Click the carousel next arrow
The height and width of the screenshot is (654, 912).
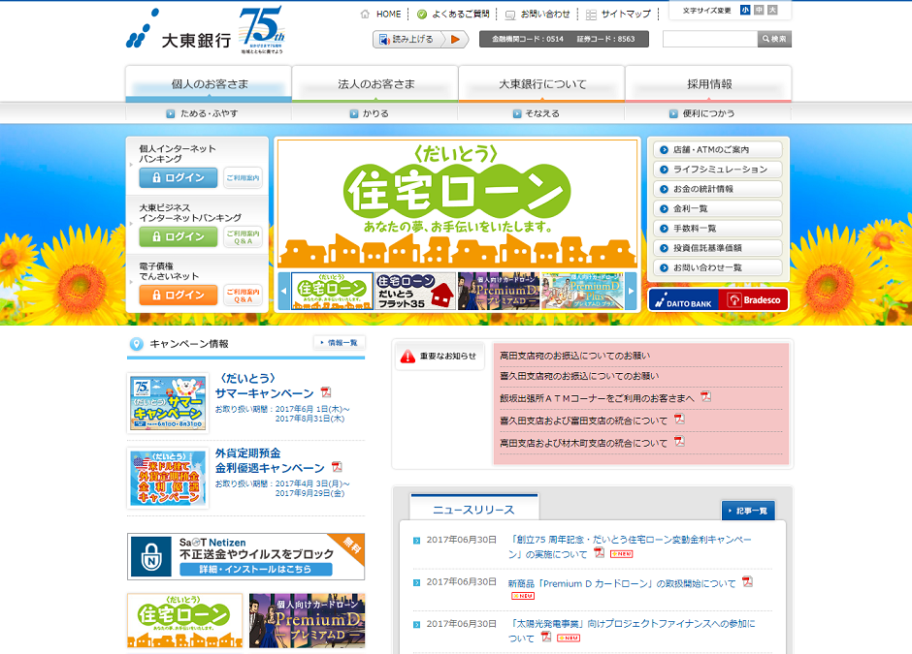click(631, 291)
